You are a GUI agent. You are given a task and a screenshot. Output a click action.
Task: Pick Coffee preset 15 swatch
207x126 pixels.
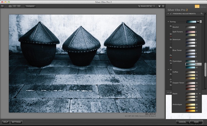[x=190, y=78]
